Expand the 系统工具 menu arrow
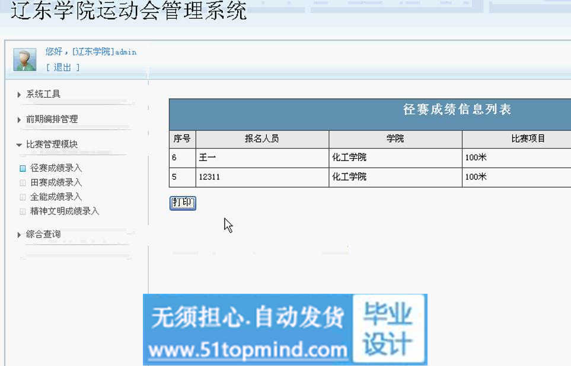Image resolution: width=571 pixels, height=366 pixels. tap(19, 95)
